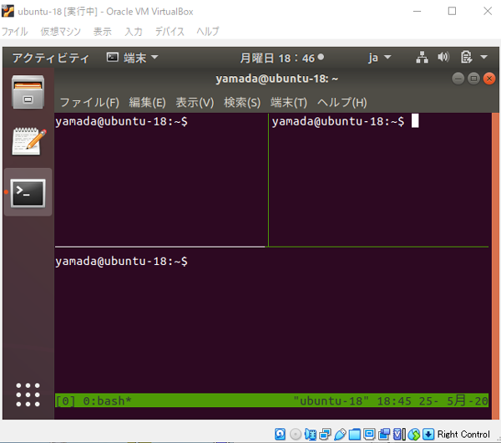
Task: Expand the 端末 application menu in top bar
Action: pos(132,58)
